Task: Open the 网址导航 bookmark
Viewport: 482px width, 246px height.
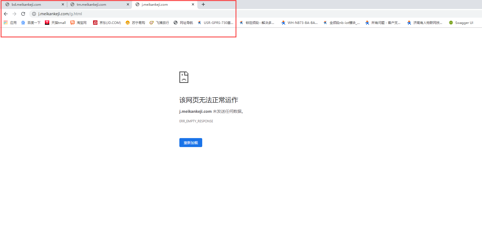Action: point(183,23)
